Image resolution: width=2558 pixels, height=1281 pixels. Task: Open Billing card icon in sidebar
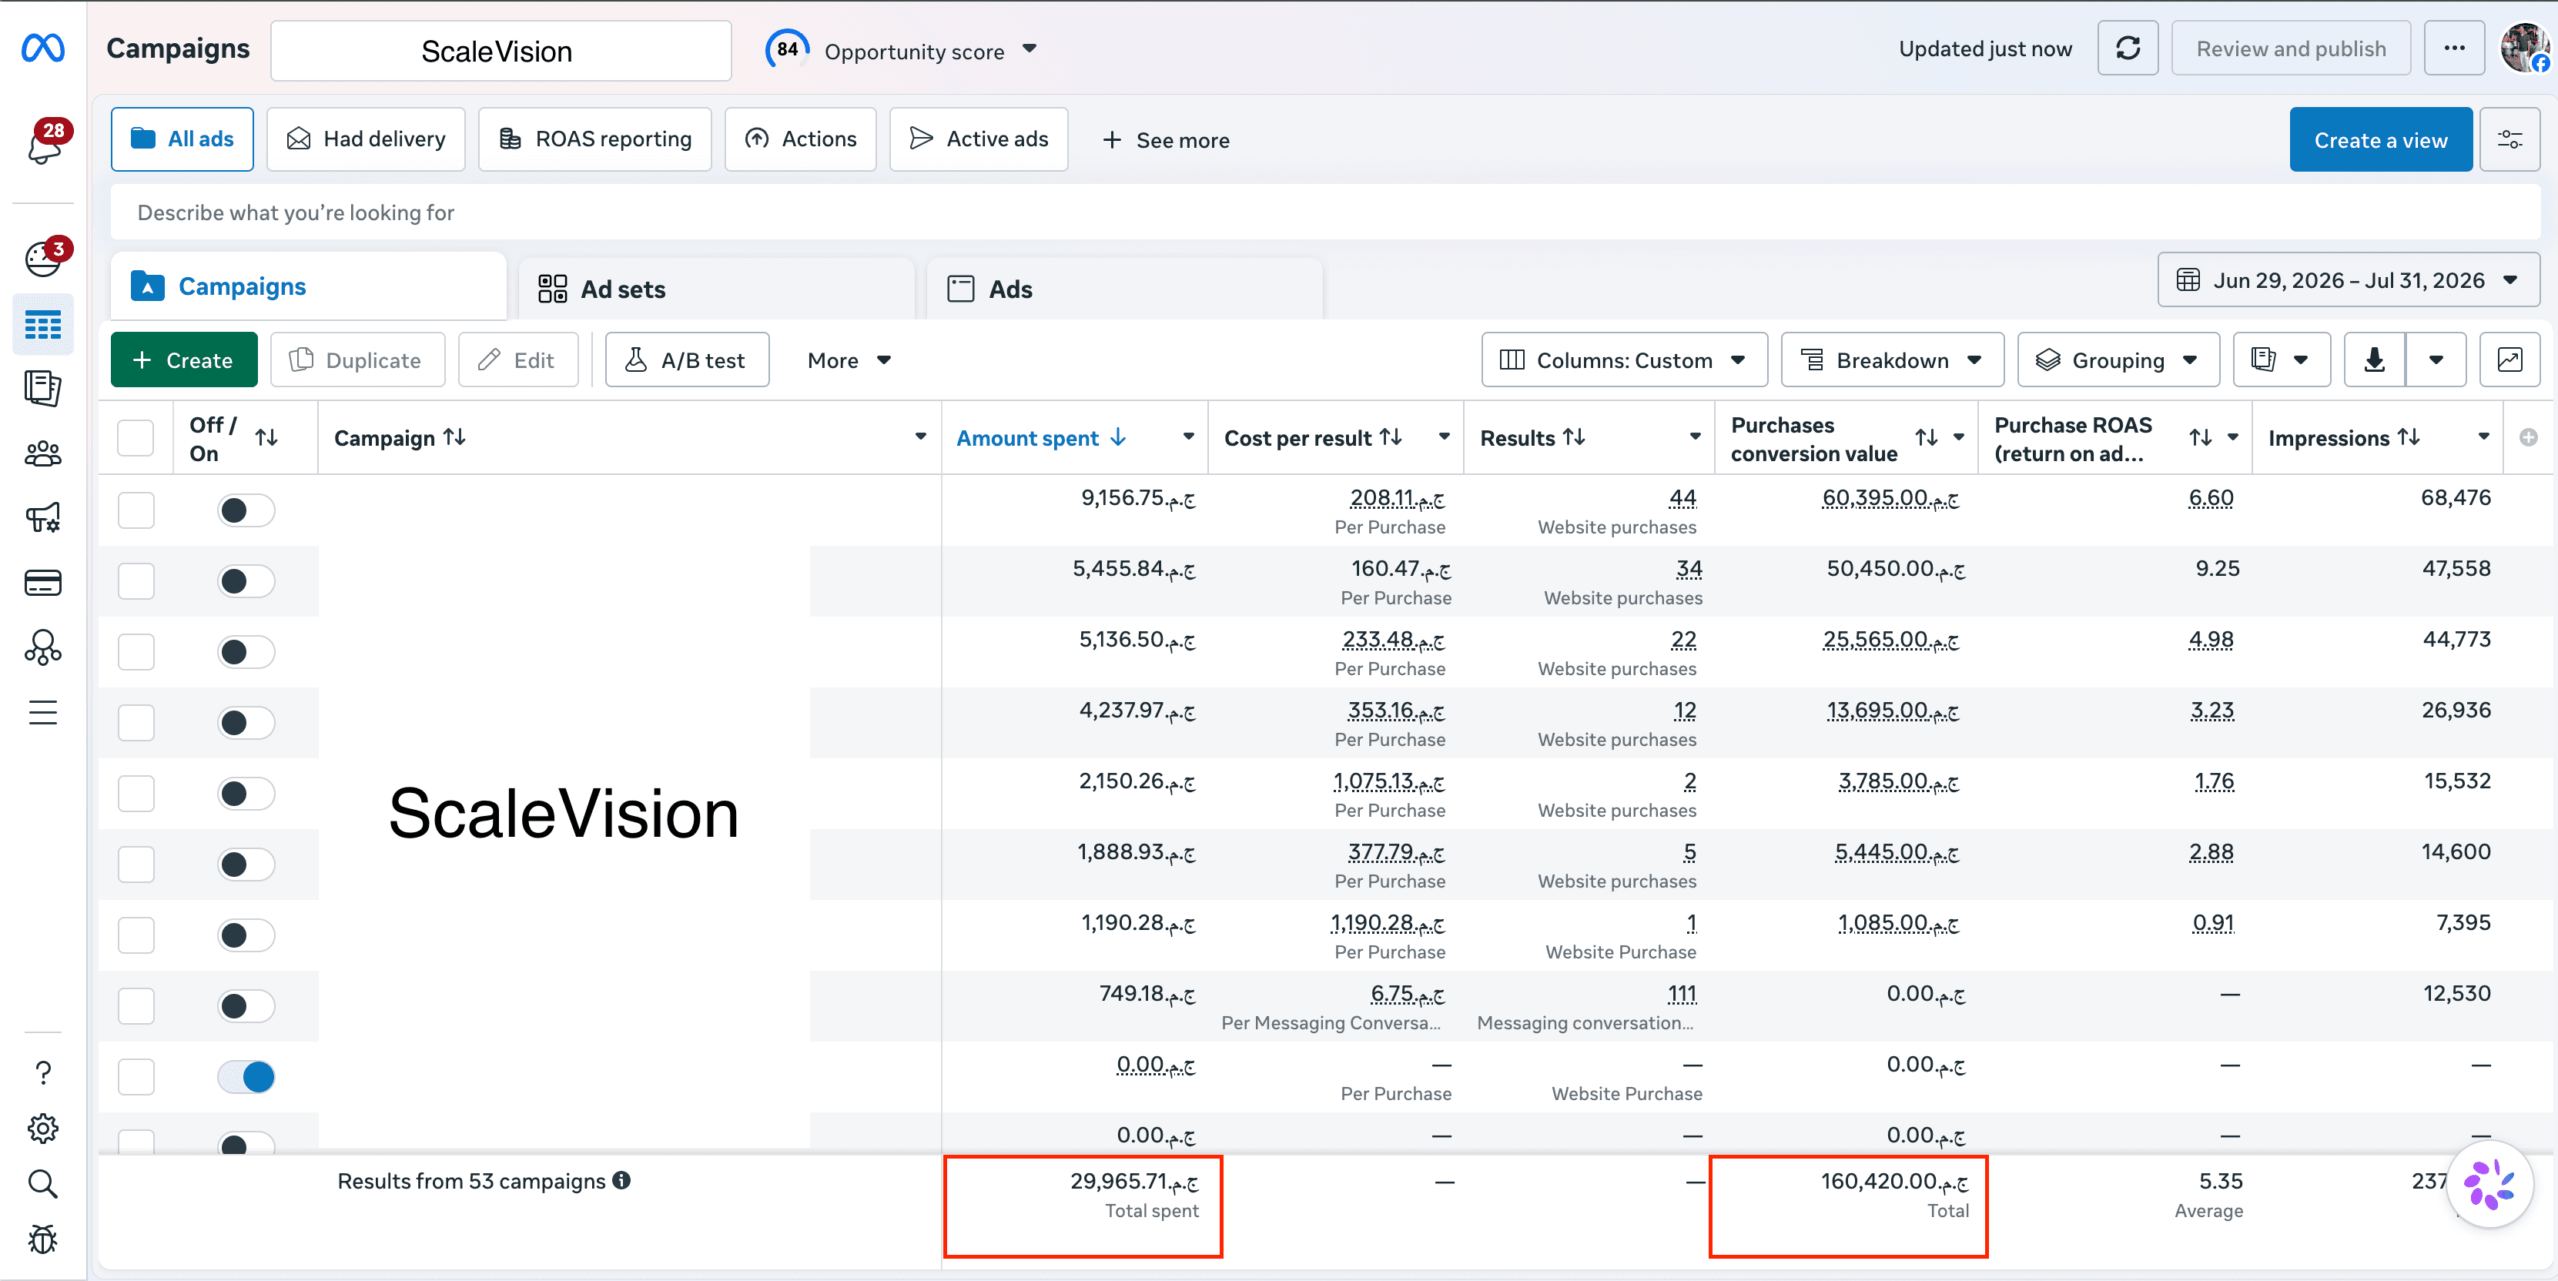point(42,583)
